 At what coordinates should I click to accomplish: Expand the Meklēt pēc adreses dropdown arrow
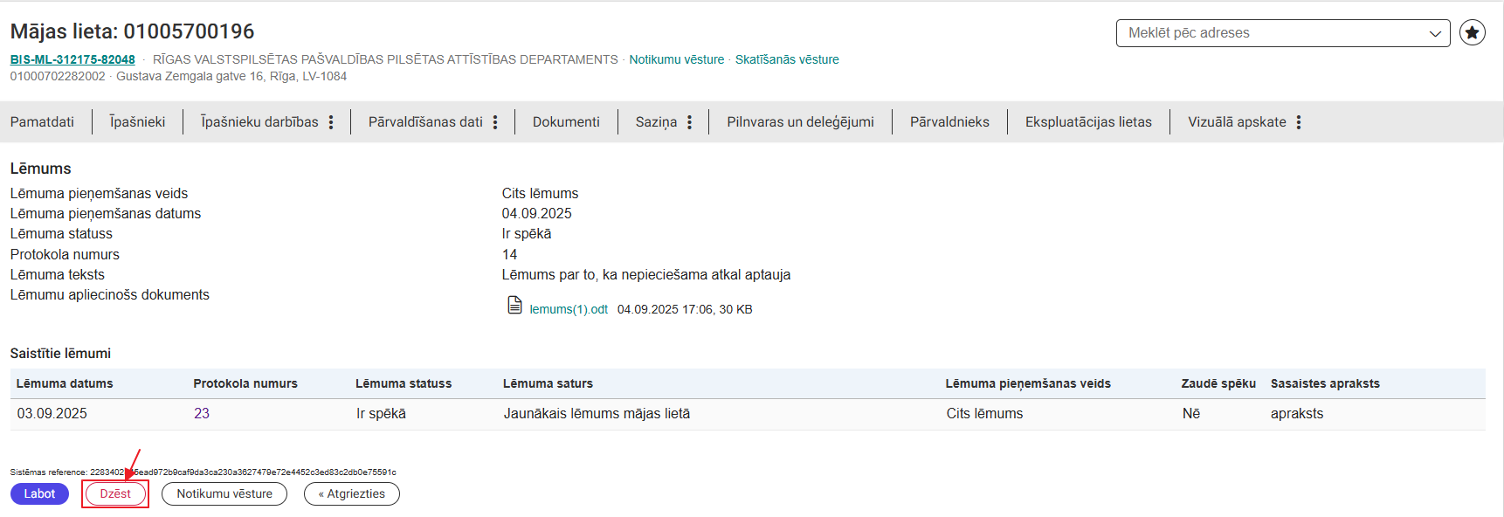click(1435, 33)
